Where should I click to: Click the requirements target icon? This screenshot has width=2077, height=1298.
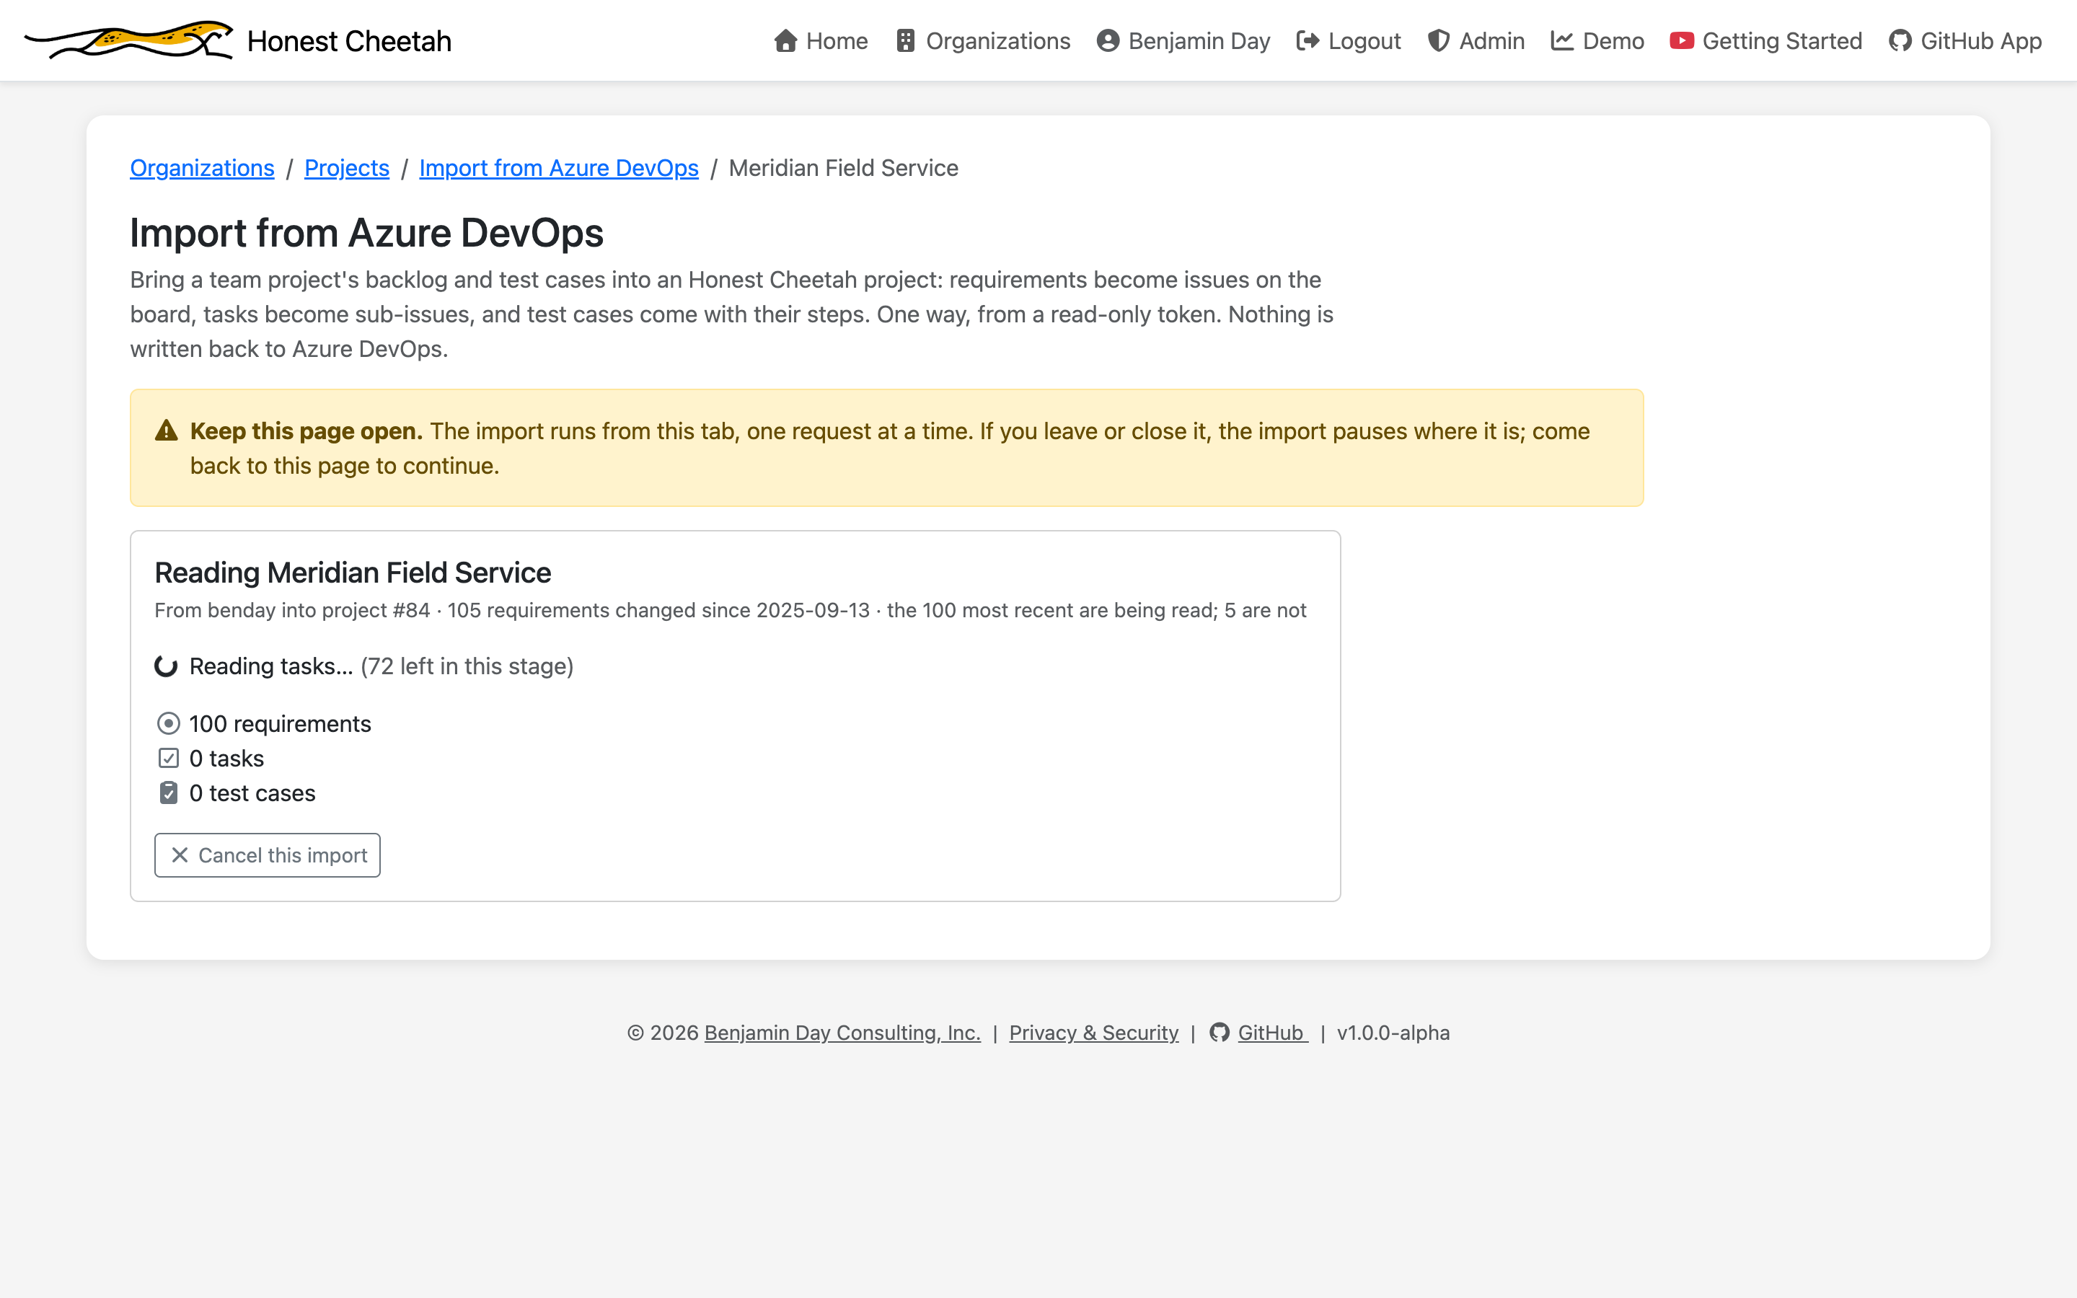(168, 724)
